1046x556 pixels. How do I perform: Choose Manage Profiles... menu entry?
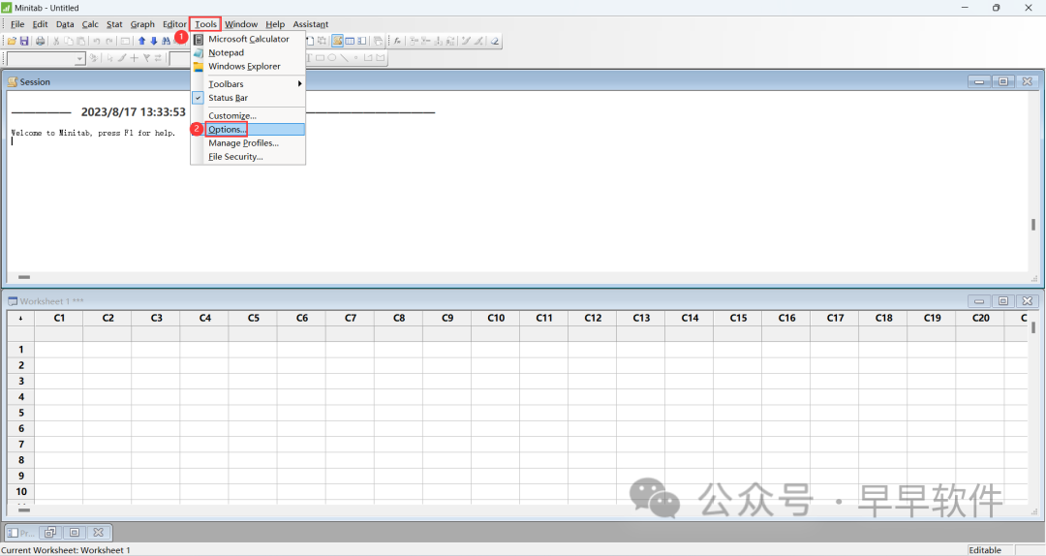(x=243, y=143)
